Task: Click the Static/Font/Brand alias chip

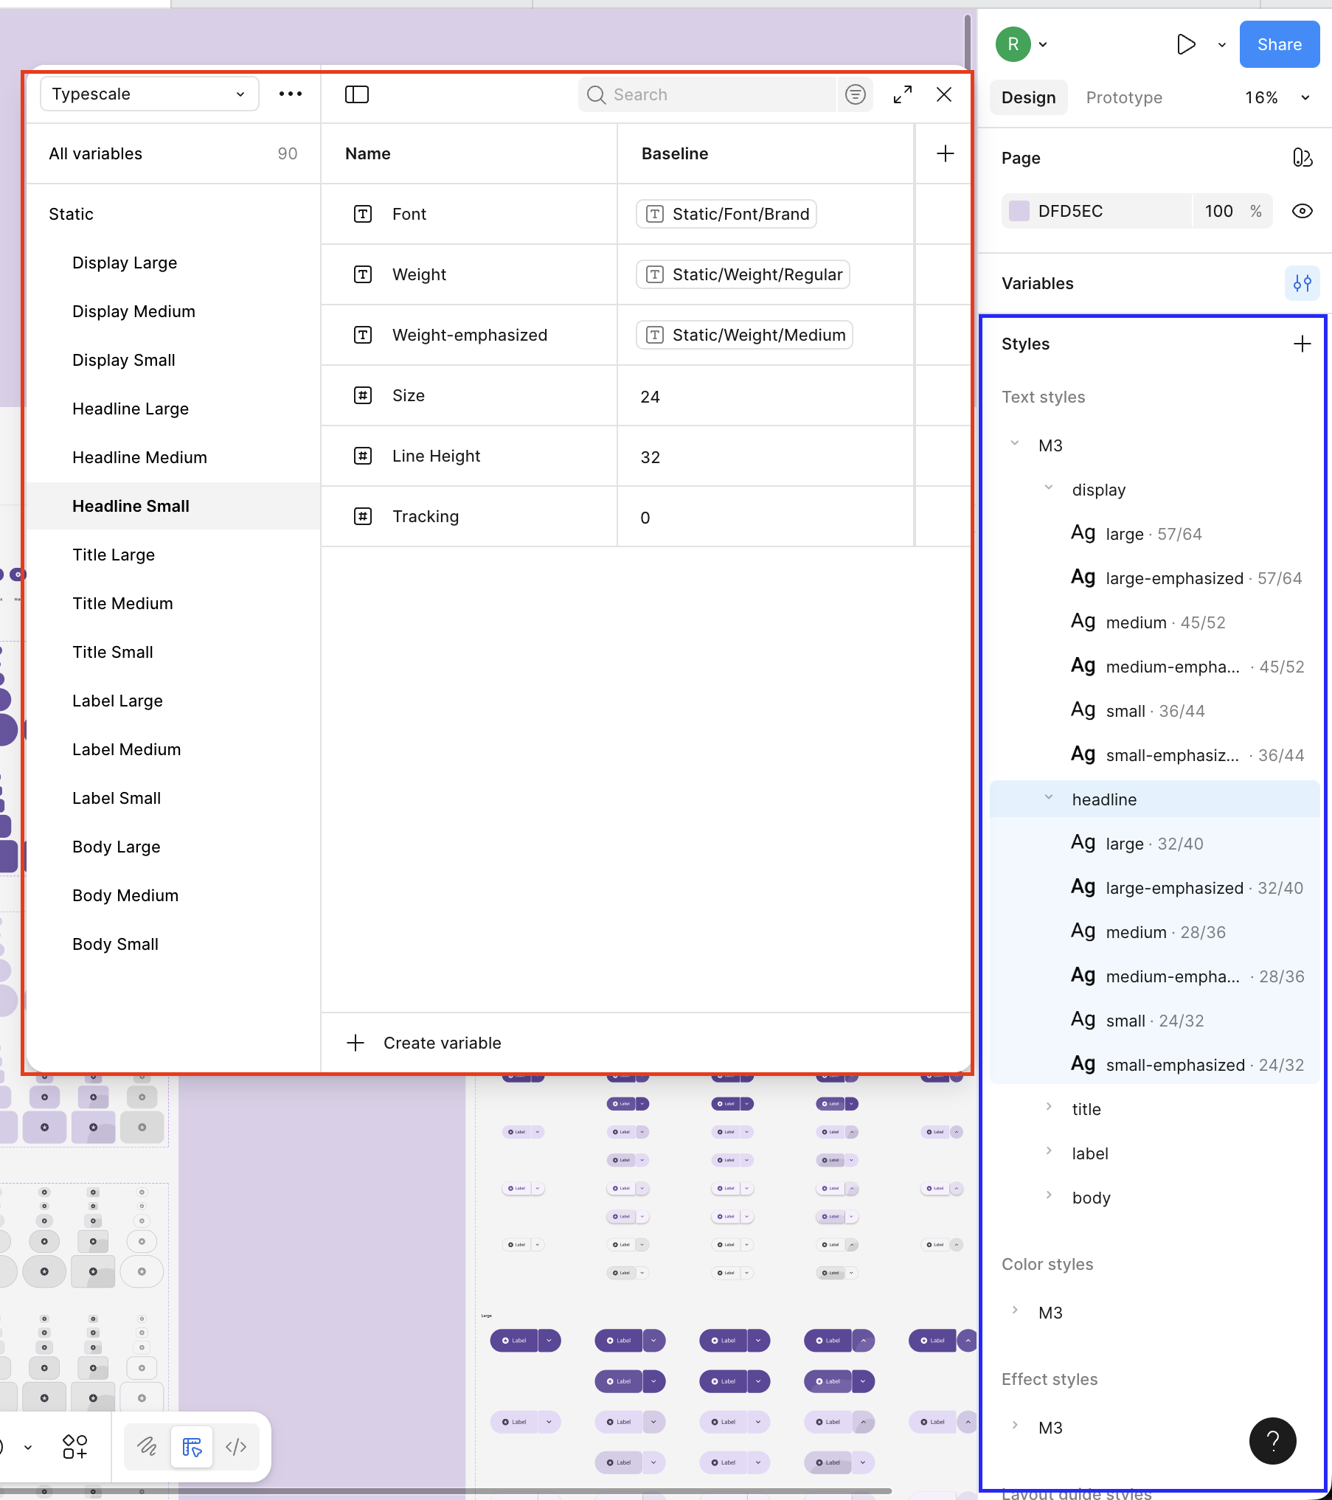Action: [x=726, y=214]
